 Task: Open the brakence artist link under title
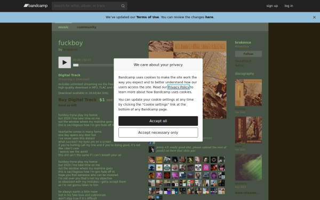pyautogui.click(x=70, y=50)
